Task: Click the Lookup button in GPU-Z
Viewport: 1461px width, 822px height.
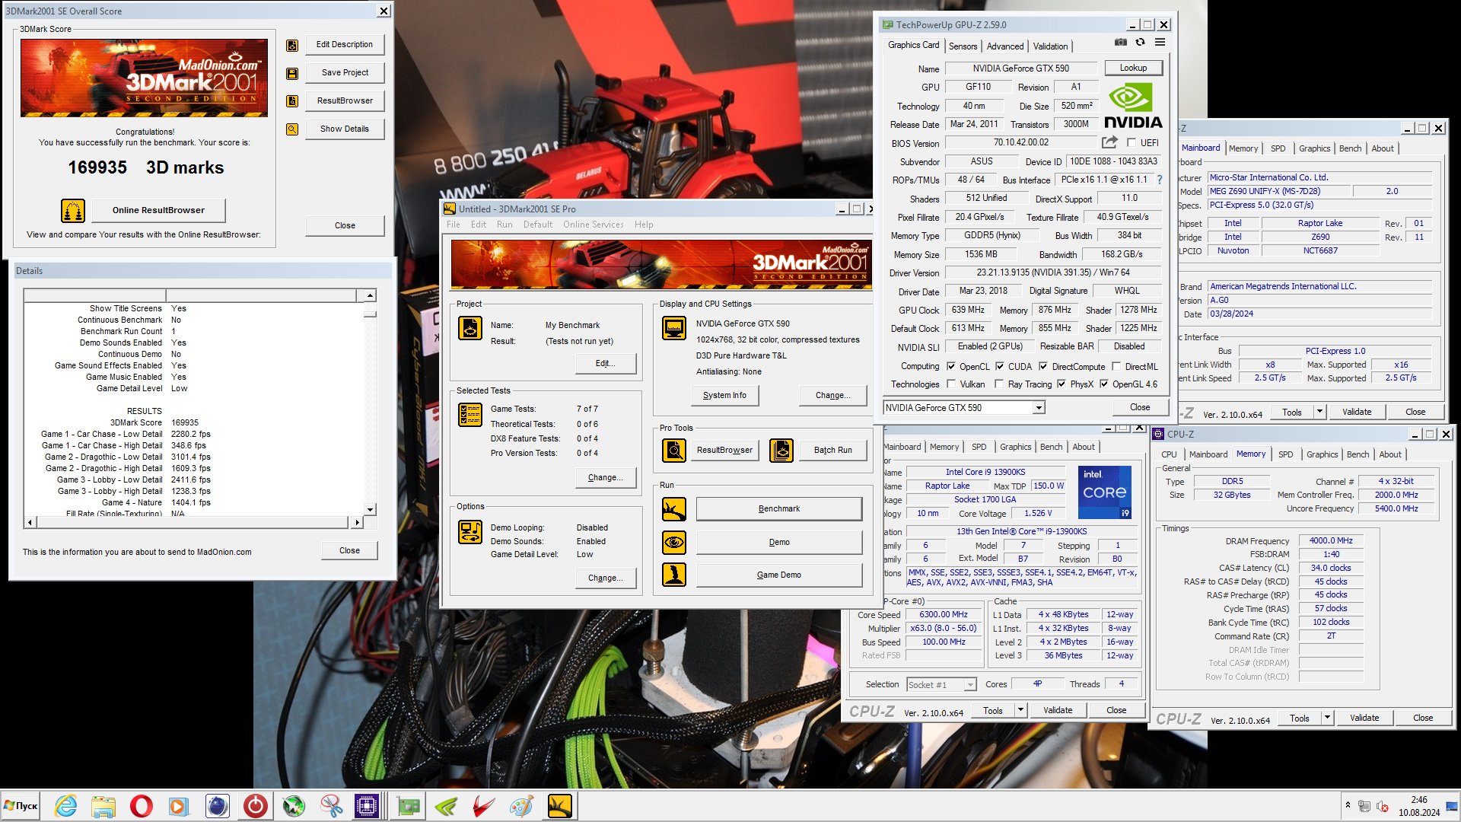Action: [1133, 68]
